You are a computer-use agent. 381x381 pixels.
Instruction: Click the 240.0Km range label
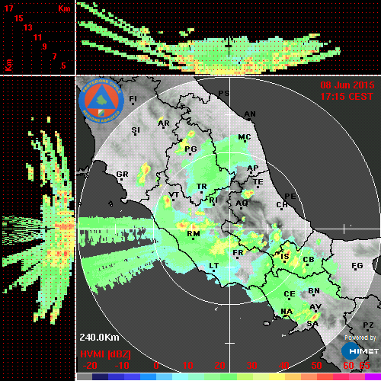pos(99,338)
